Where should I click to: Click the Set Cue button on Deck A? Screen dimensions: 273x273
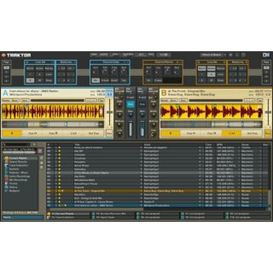point(94,133)
